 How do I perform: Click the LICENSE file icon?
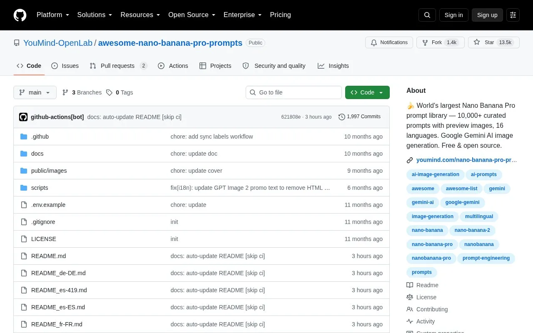24,239
